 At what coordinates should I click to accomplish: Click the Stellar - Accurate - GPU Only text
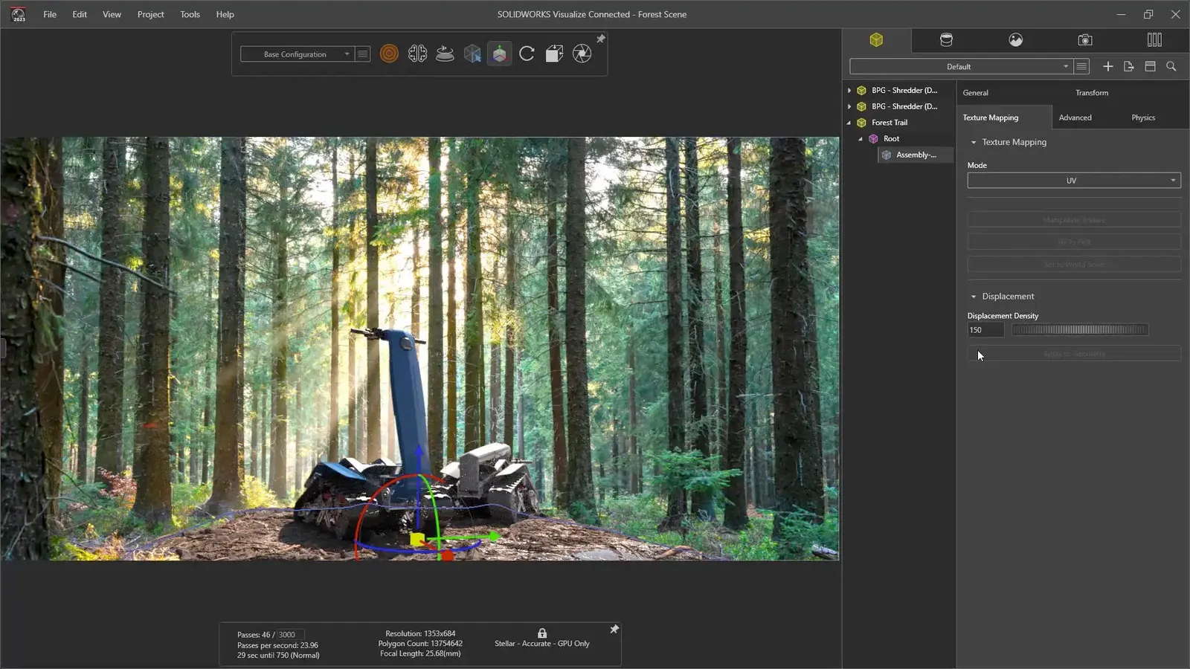[542, 644]
